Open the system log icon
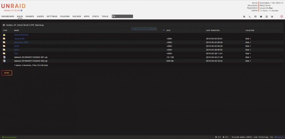 [272, 16]
